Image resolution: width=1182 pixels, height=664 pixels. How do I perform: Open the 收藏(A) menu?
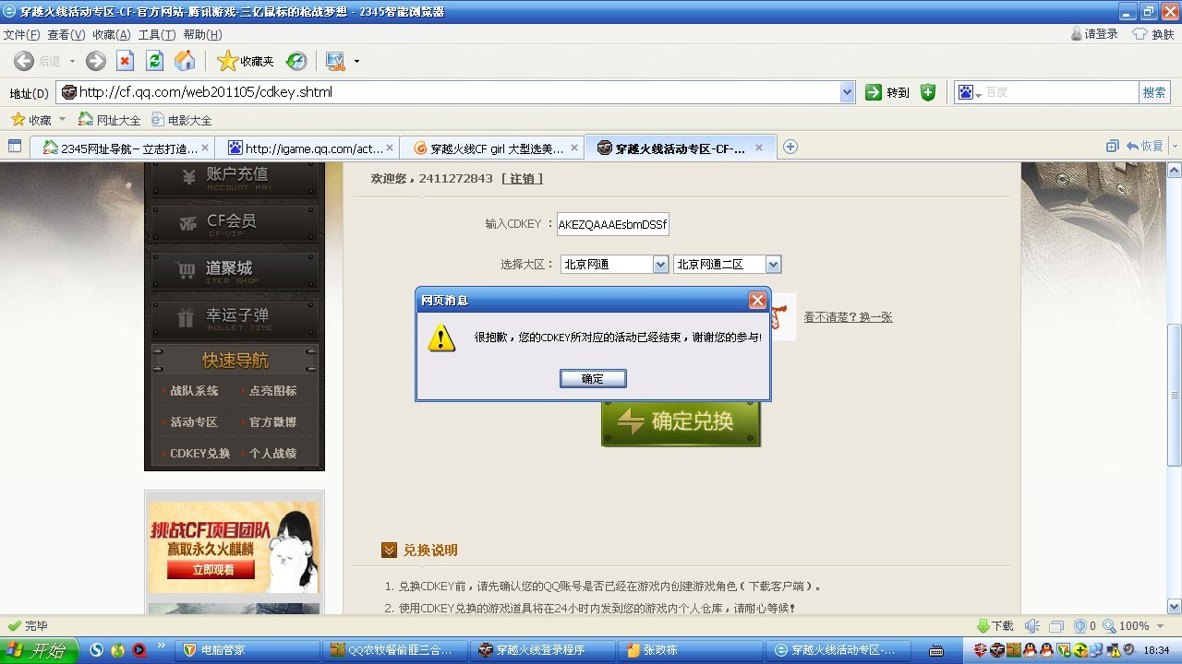(x=111, y=35)
